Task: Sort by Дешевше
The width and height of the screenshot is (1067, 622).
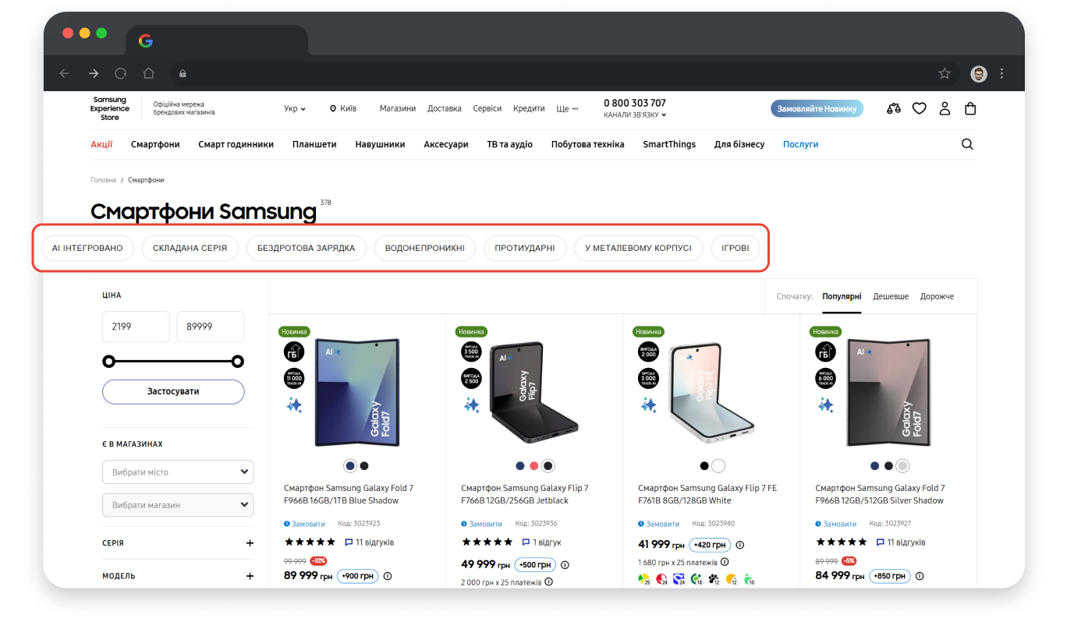Action: point(891,296)
